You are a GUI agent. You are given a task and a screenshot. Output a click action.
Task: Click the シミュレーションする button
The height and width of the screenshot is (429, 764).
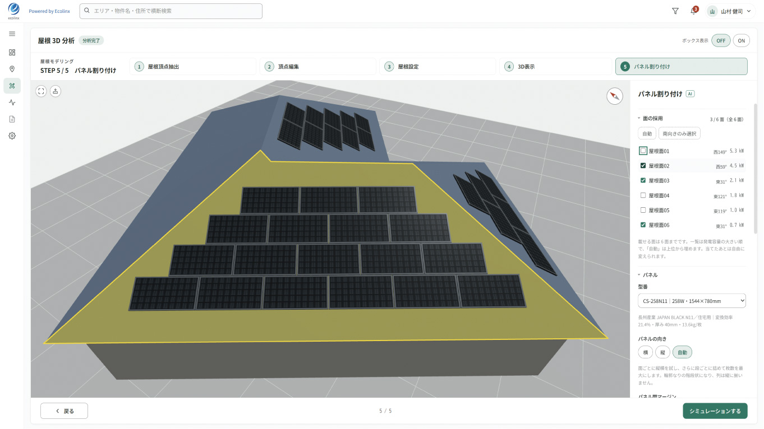click(715, 411)
